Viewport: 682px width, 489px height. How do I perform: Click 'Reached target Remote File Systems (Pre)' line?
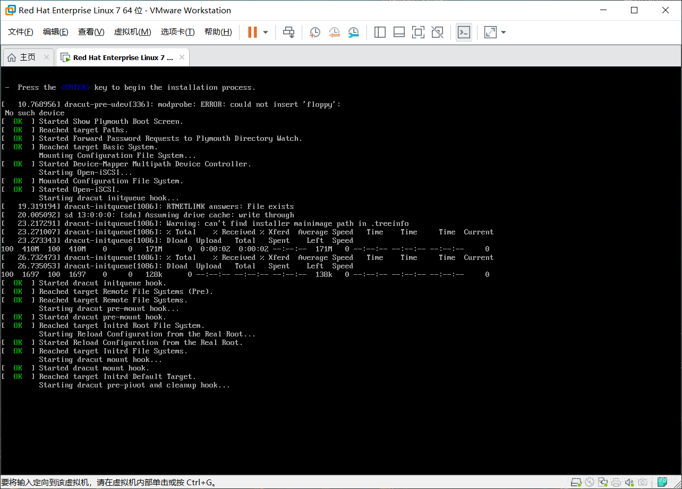(x=126, y=291)
